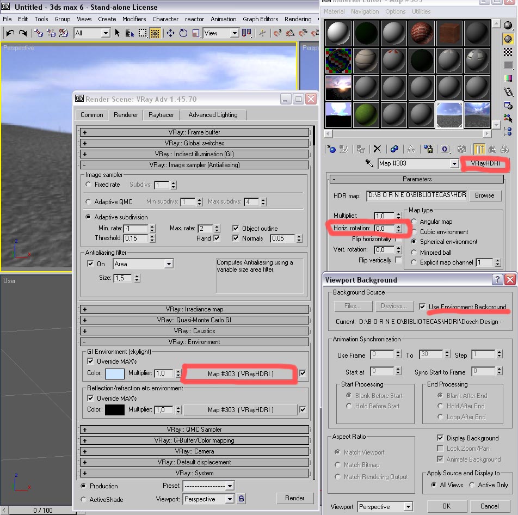Image resolution: width=518 pixels, height=515 pixels.
Task: Toggle the 3D Snaps magnet icon
Action: (x=277, y=33)
